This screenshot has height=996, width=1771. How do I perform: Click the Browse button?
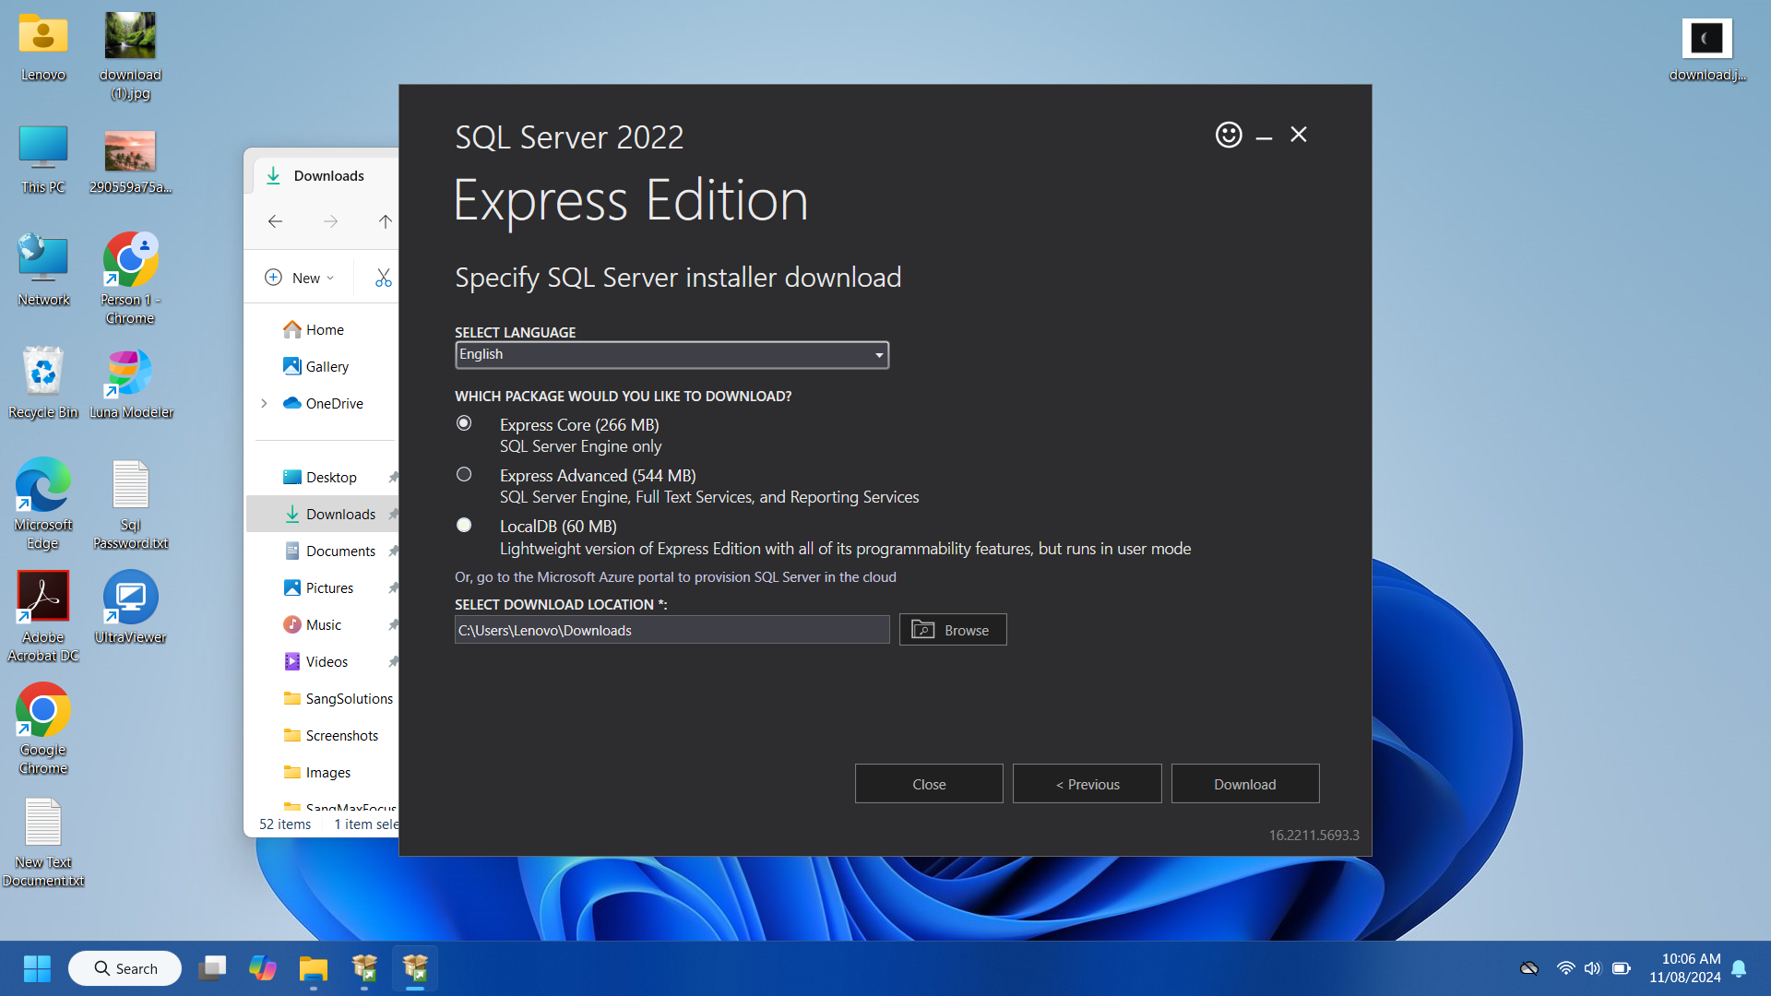click(952, 630)
